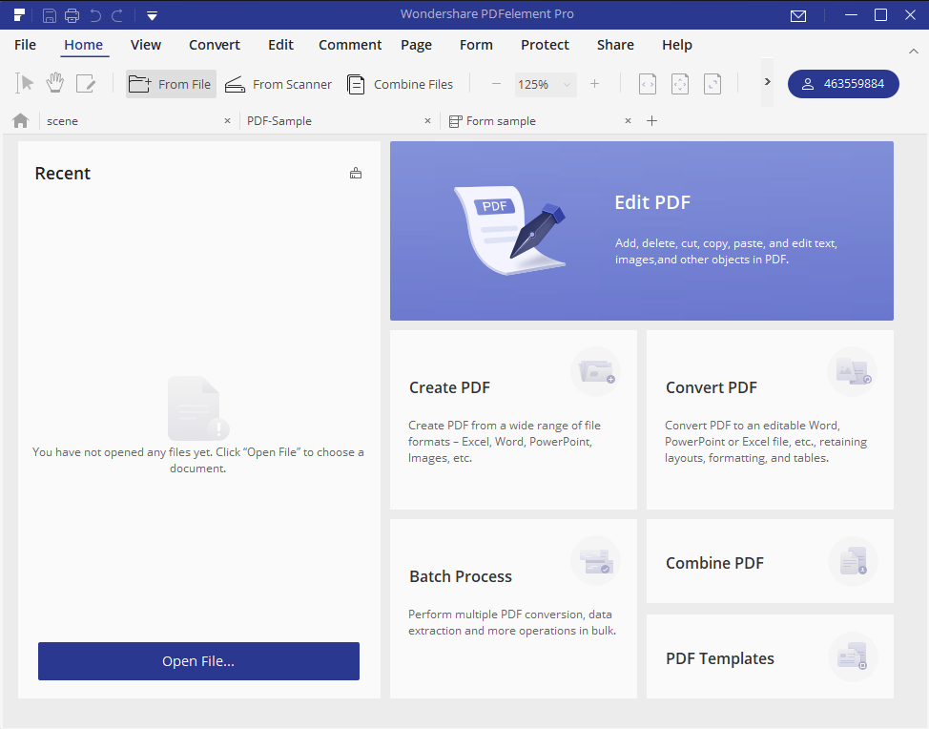
Task: Expand the hidden toolbar items chevron
Action: point(766,84)
